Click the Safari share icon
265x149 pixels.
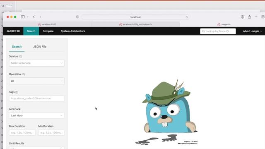coord(249,17)
